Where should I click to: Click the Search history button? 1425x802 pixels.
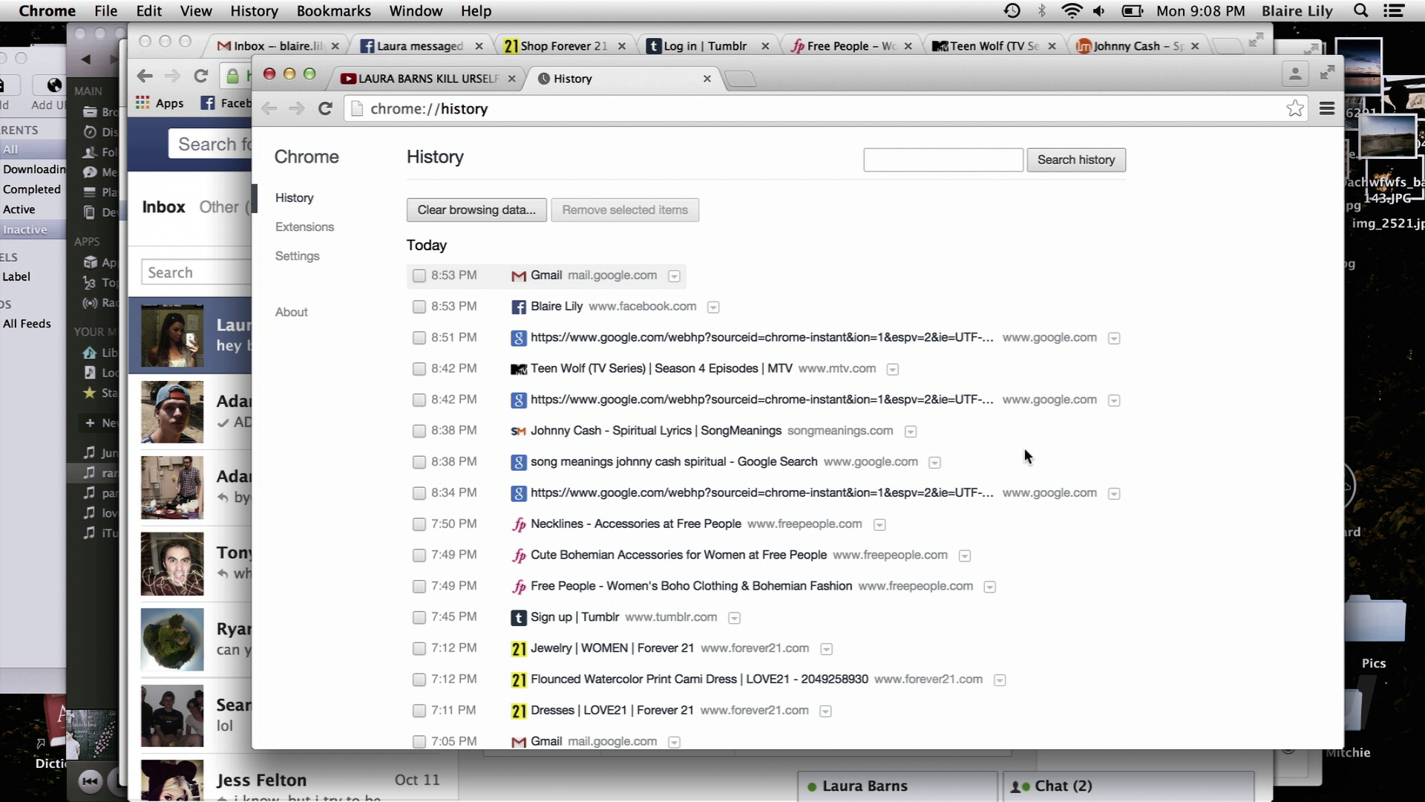1076,160
